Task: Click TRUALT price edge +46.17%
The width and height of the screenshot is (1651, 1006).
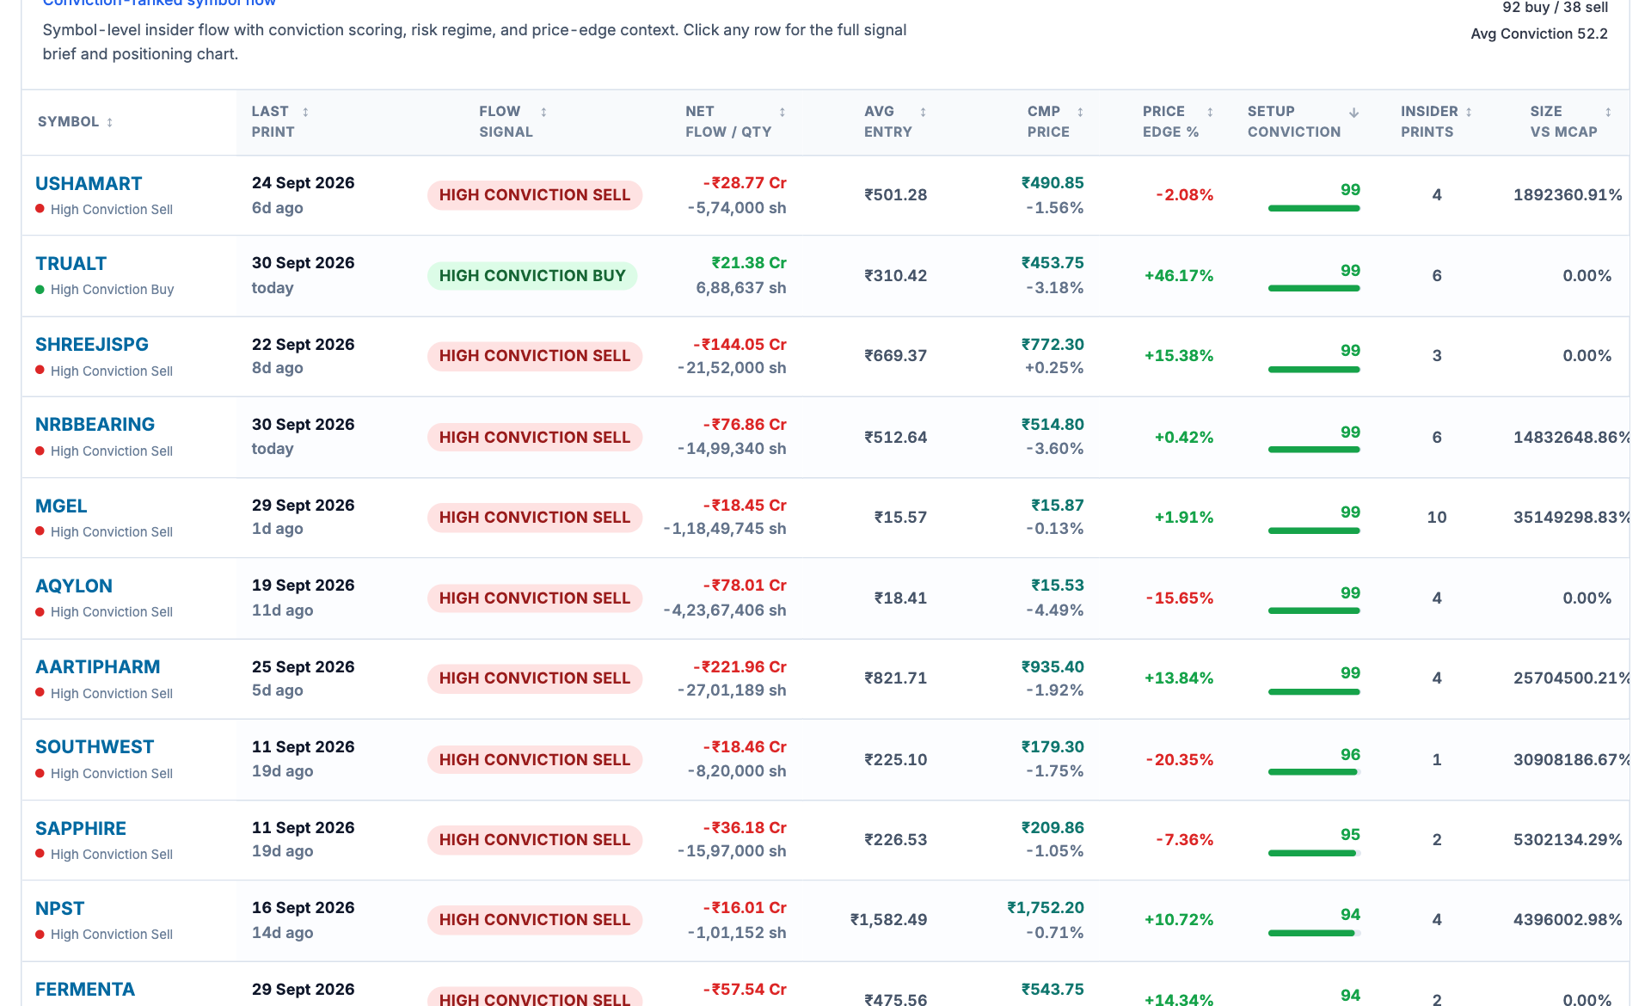Action: [x=1179, y=275]
